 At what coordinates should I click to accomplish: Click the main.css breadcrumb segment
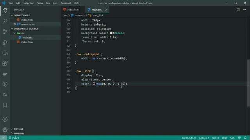click(x=80, y=16)
